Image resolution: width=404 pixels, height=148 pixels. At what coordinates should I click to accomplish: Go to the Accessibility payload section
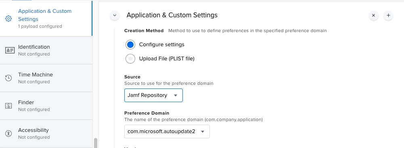click(46, 134)
